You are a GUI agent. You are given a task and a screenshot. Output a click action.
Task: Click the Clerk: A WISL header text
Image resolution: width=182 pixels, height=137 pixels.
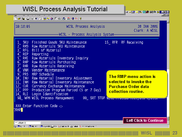[146, 30]
